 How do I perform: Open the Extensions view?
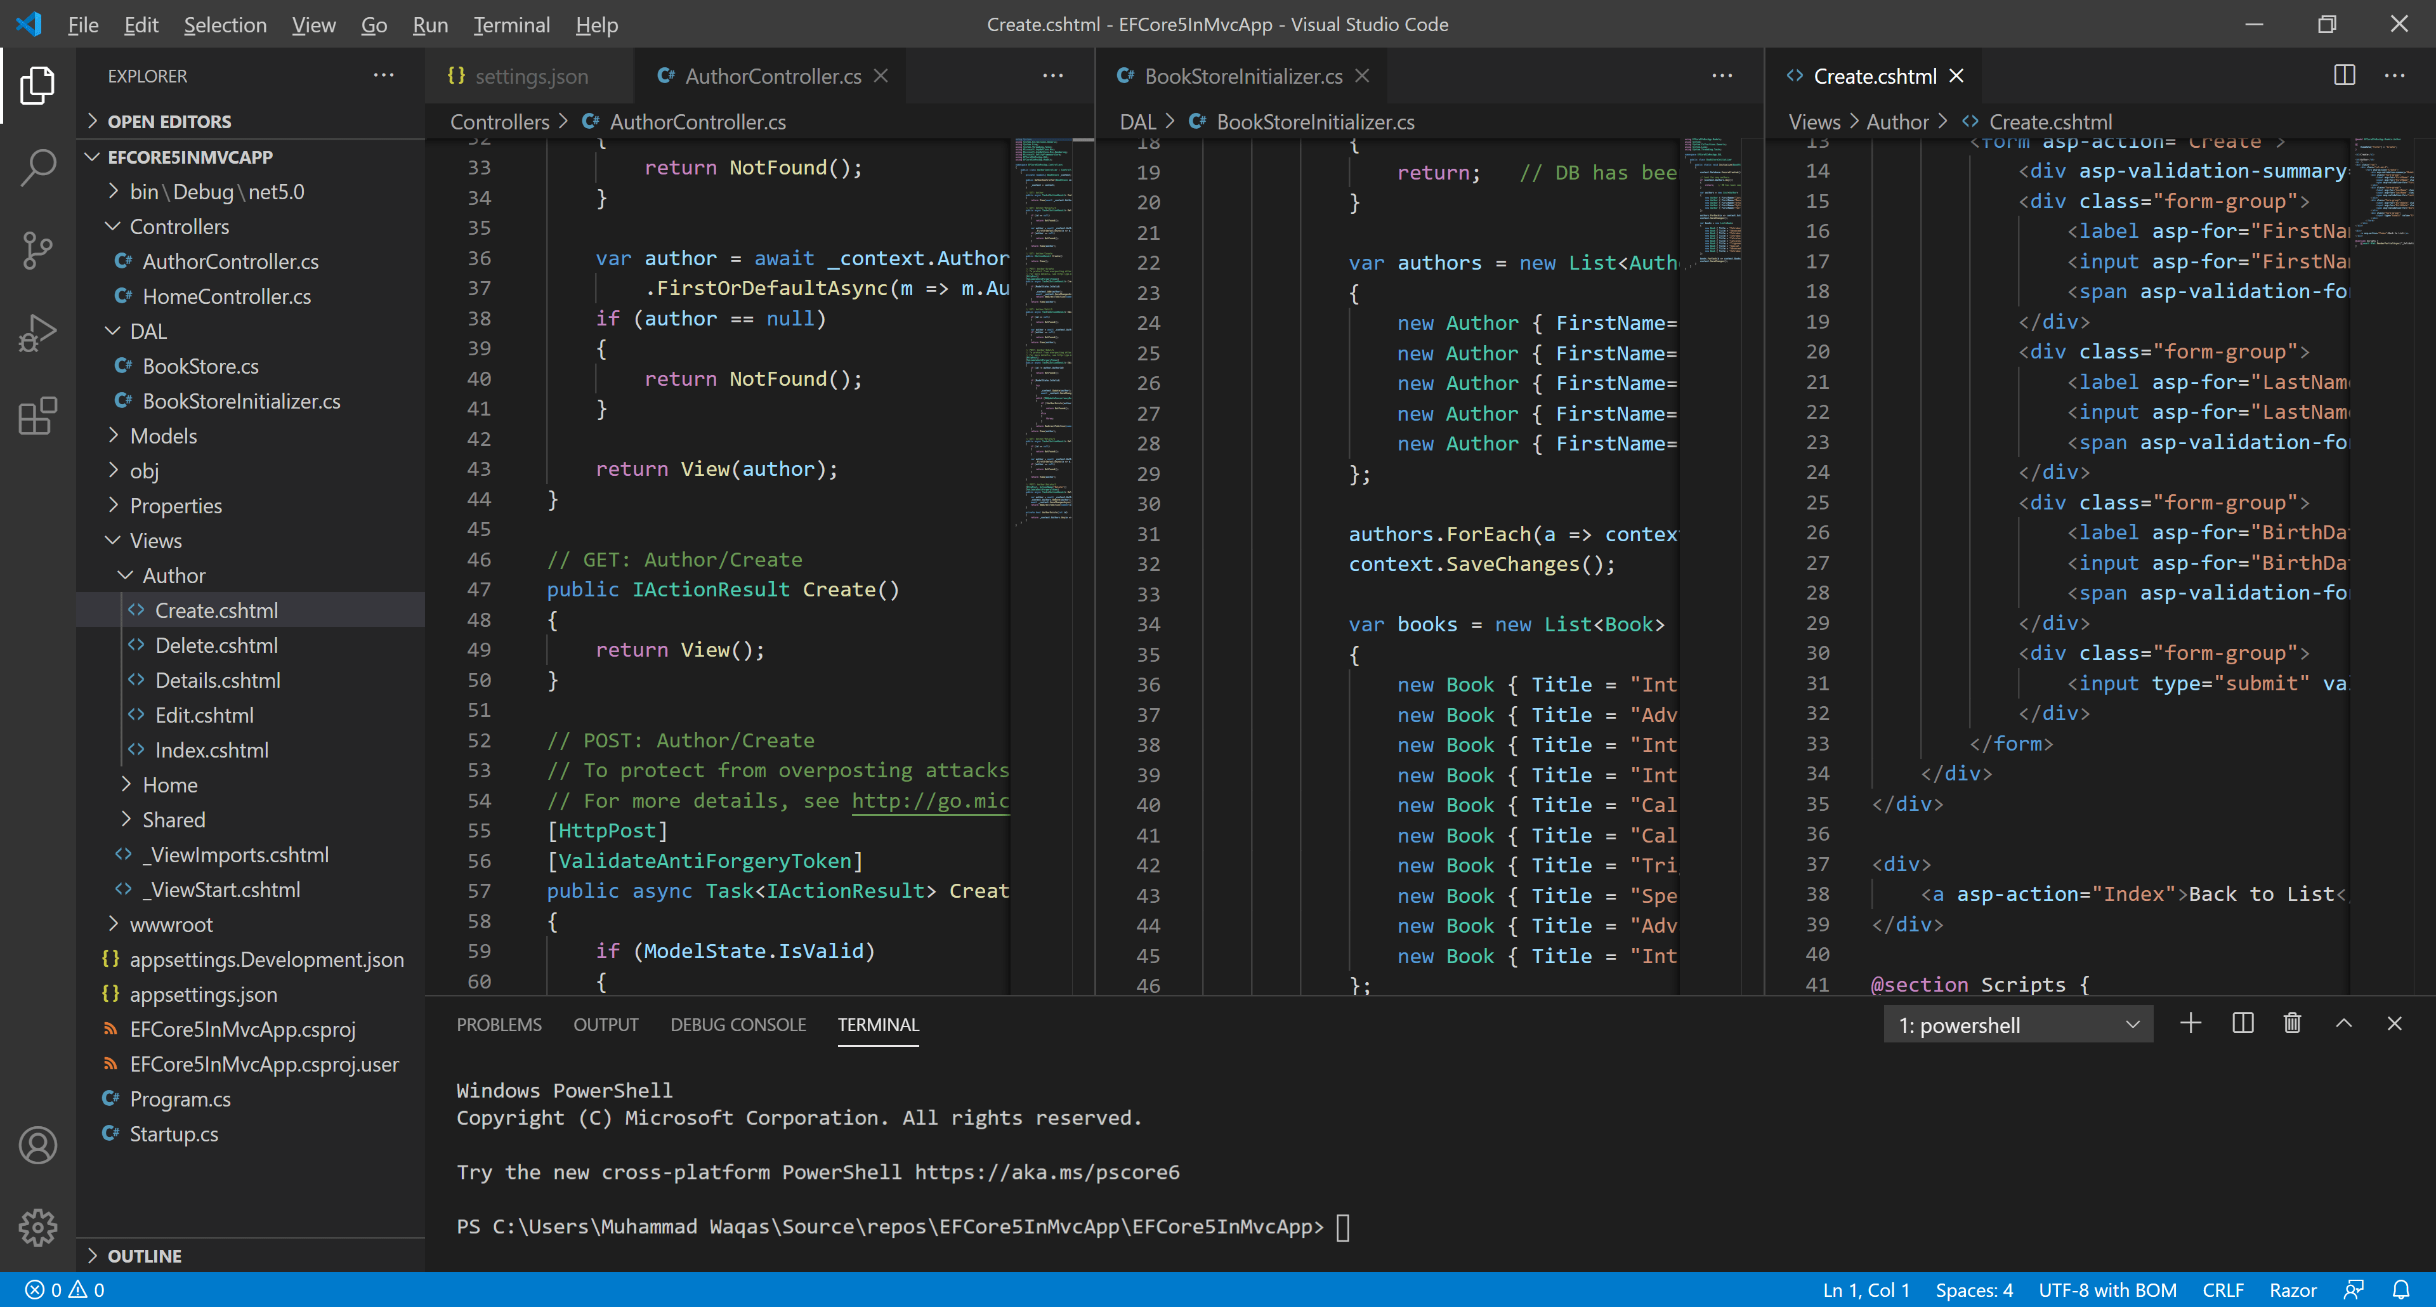coord(37,416)
